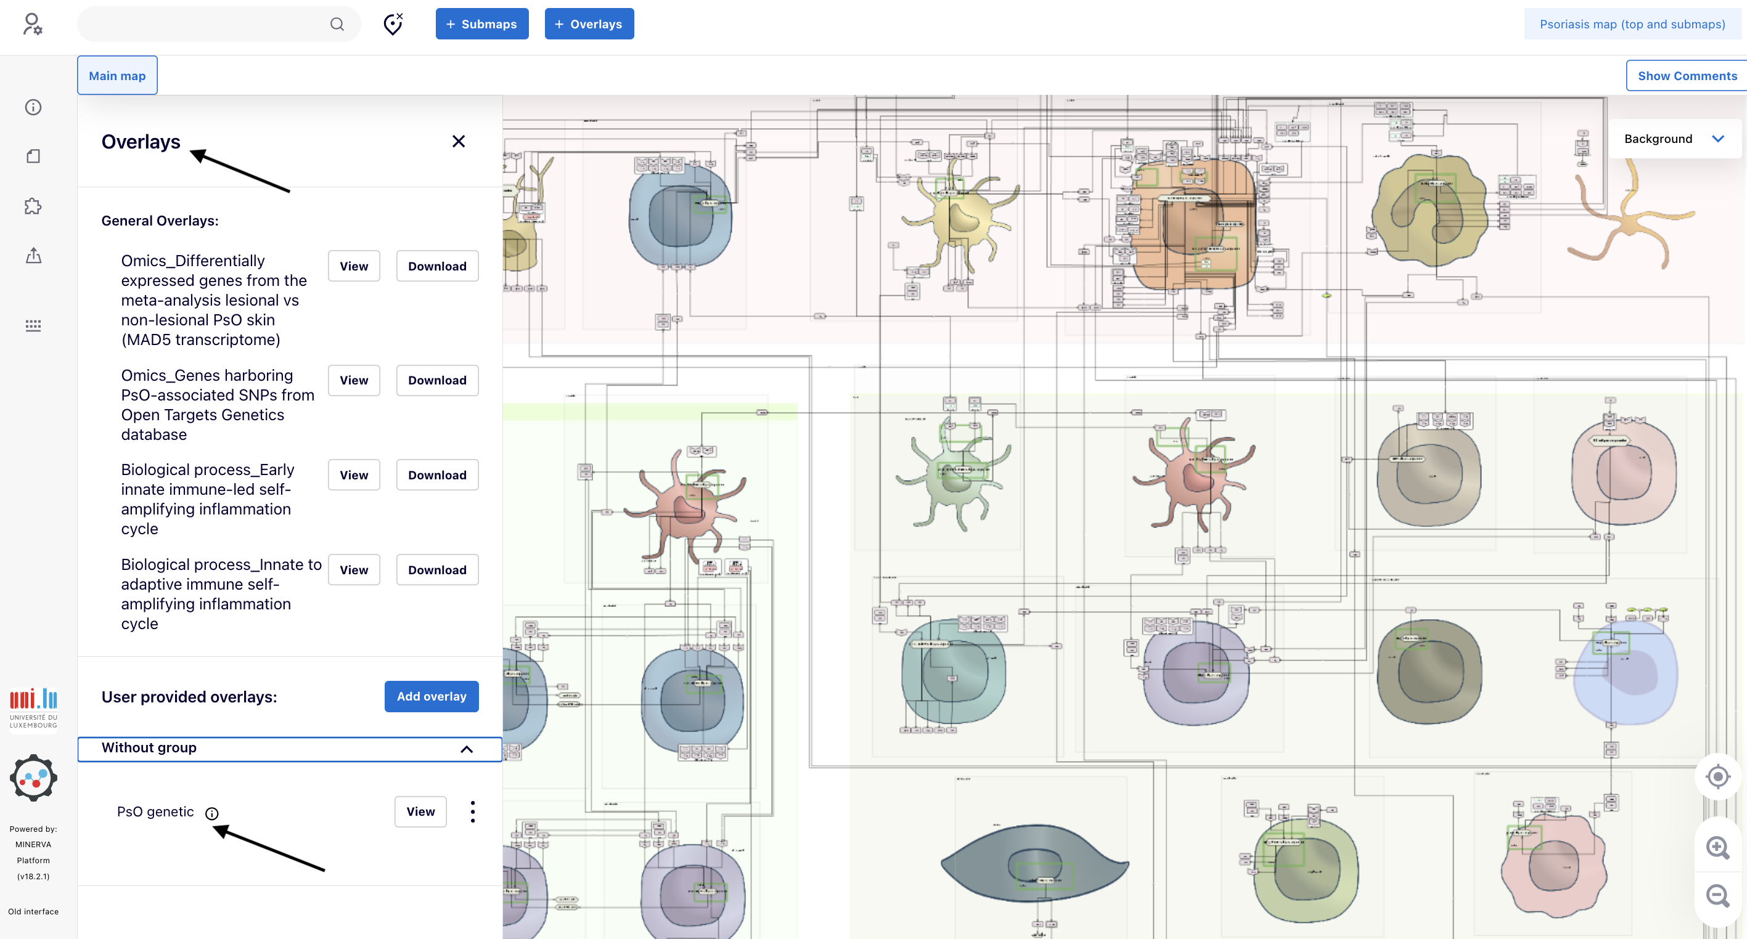Collapse the Without group section
Viewport: 1747px width, 939px height.
pos(467,749)
